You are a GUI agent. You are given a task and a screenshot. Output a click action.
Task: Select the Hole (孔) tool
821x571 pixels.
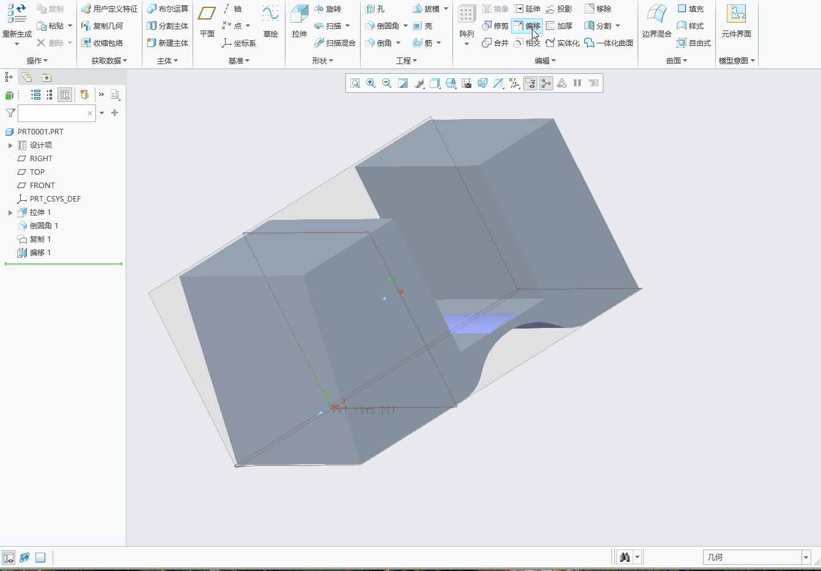375,9
